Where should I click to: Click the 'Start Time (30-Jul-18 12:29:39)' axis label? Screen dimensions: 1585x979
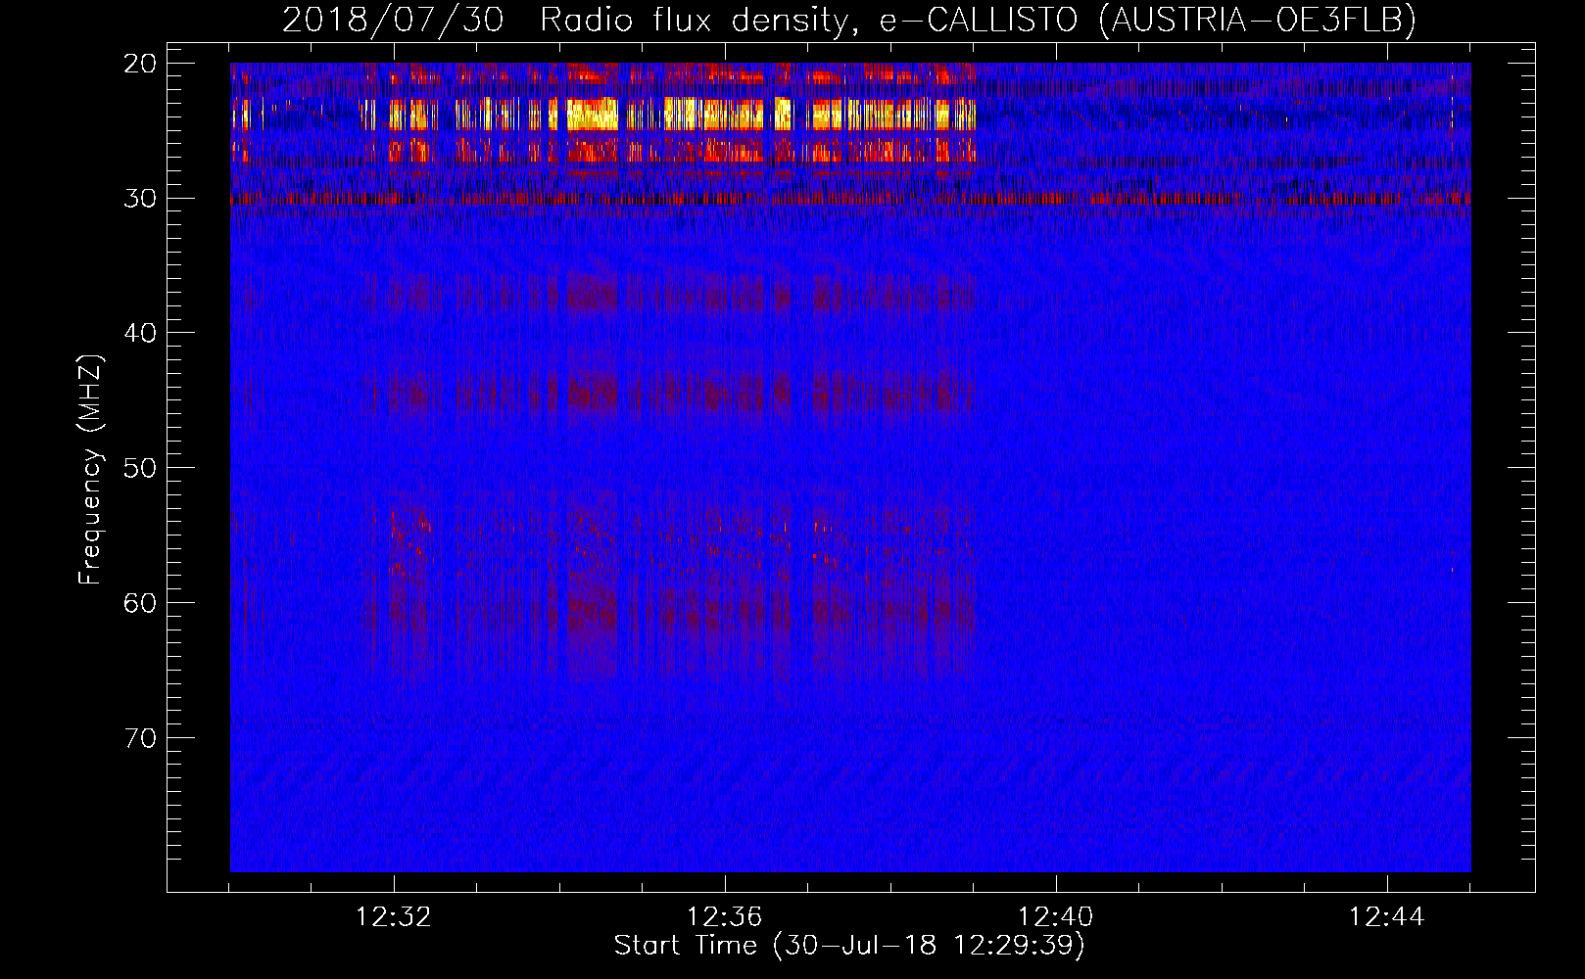pyautogui.click(x=849, y=946)
